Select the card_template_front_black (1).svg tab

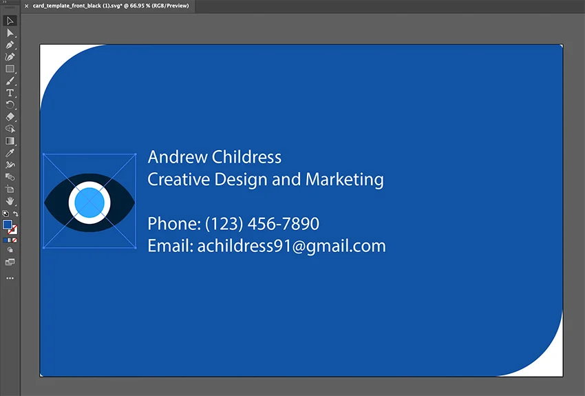[110, 6]
